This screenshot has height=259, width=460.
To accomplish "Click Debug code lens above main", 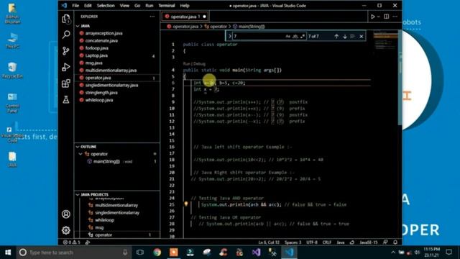I will pos(200,64).
